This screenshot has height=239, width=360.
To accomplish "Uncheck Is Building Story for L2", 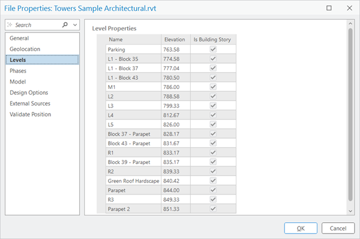I will (x=213, y=96).
